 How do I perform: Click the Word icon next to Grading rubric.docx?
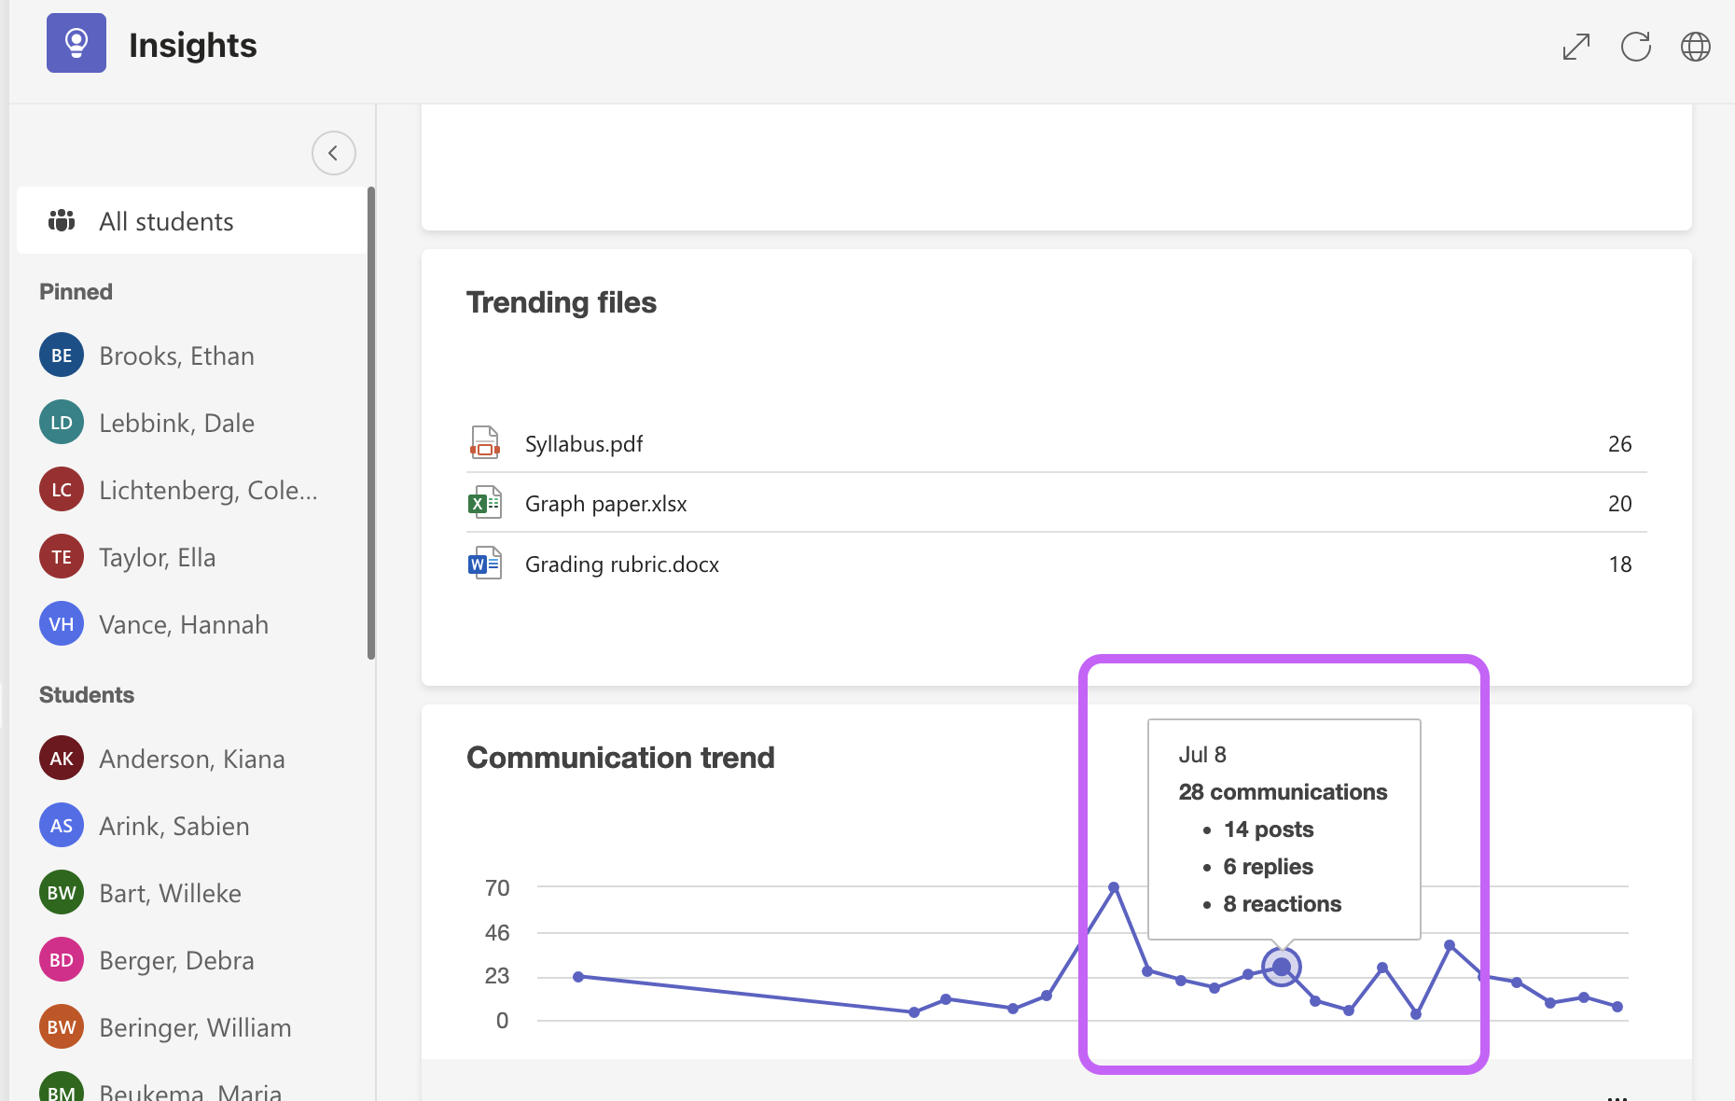click(x=484, y=564)
